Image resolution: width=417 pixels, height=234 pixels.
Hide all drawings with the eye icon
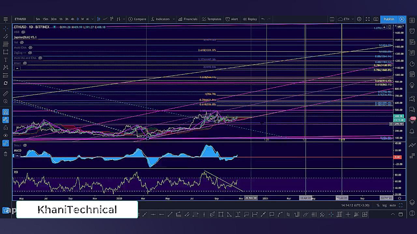click(6, 136)
